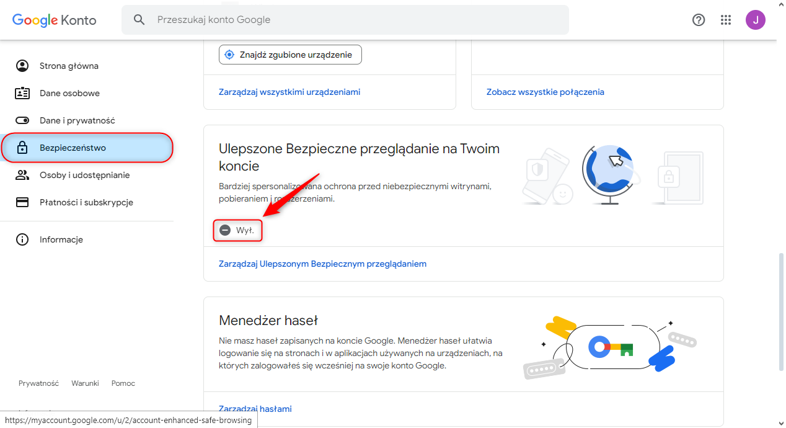Image resolution: width=786 pixels, height=428 pixels.
Task: Open the profile avatar account menu
Action: pos(755,20)
